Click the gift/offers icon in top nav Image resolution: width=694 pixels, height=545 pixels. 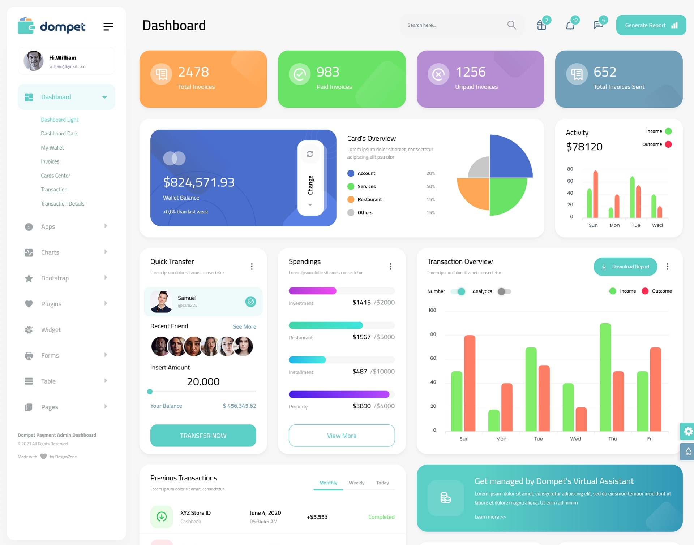(541, 25)
